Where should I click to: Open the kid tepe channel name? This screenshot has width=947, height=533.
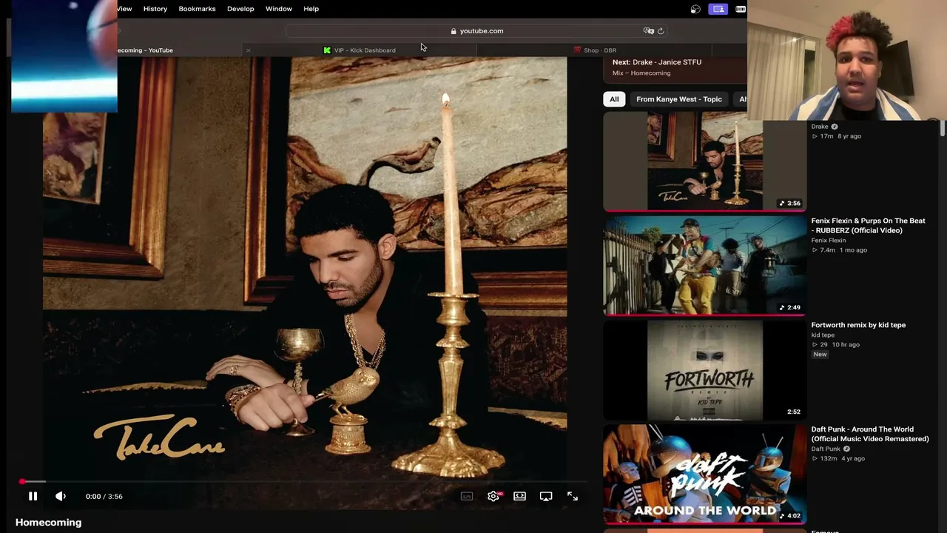(823, 335)
